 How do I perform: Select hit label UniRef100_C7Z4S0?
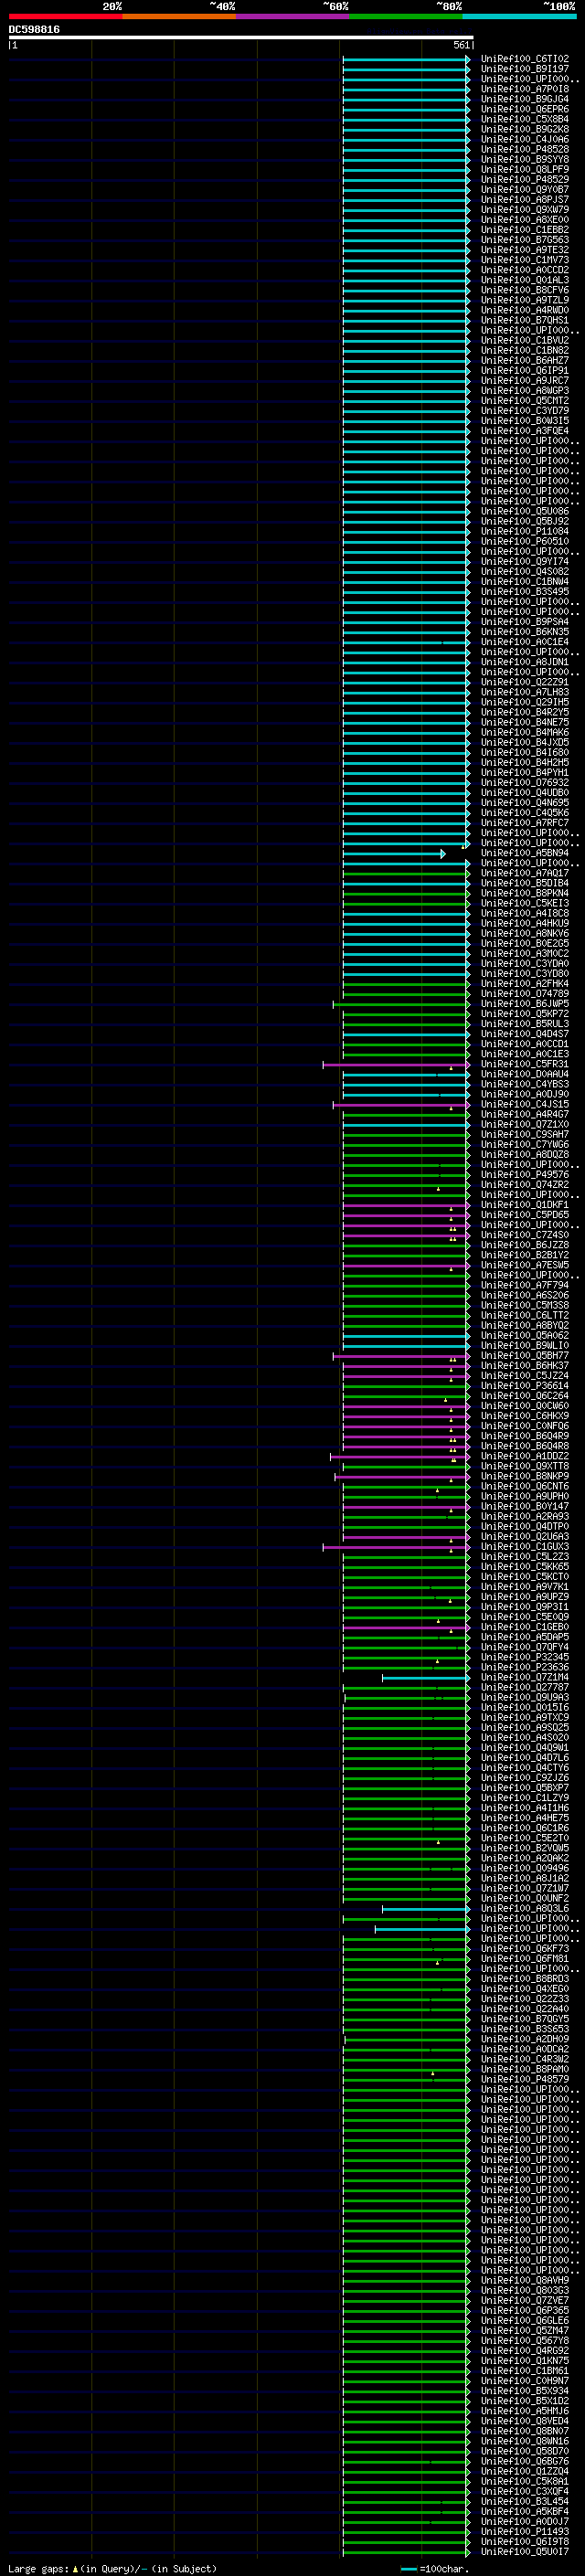(x=524, y=1235)
